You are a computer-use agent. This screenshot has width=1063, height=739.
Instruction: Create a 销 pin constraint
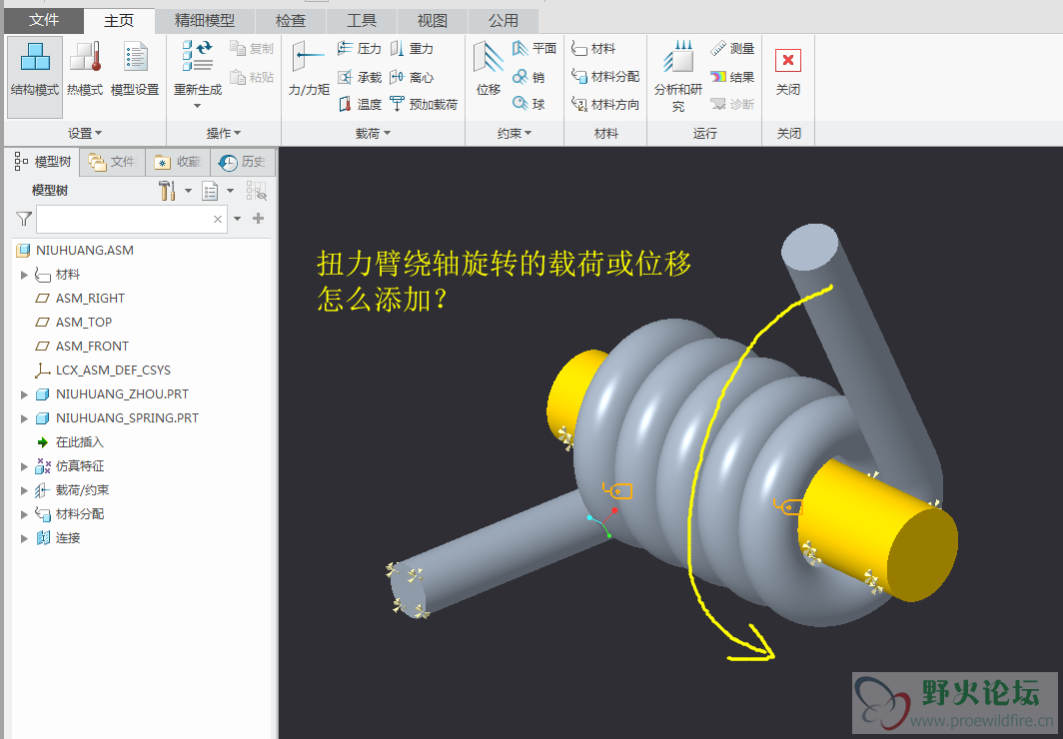[x=529, y=77]
